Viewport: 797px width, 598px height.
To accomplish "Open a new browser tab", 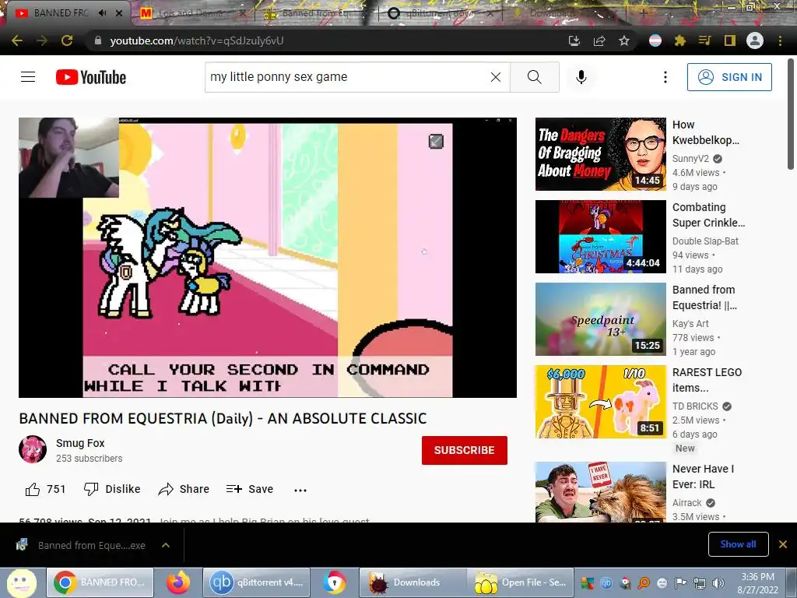I will (x=644, y=12).
